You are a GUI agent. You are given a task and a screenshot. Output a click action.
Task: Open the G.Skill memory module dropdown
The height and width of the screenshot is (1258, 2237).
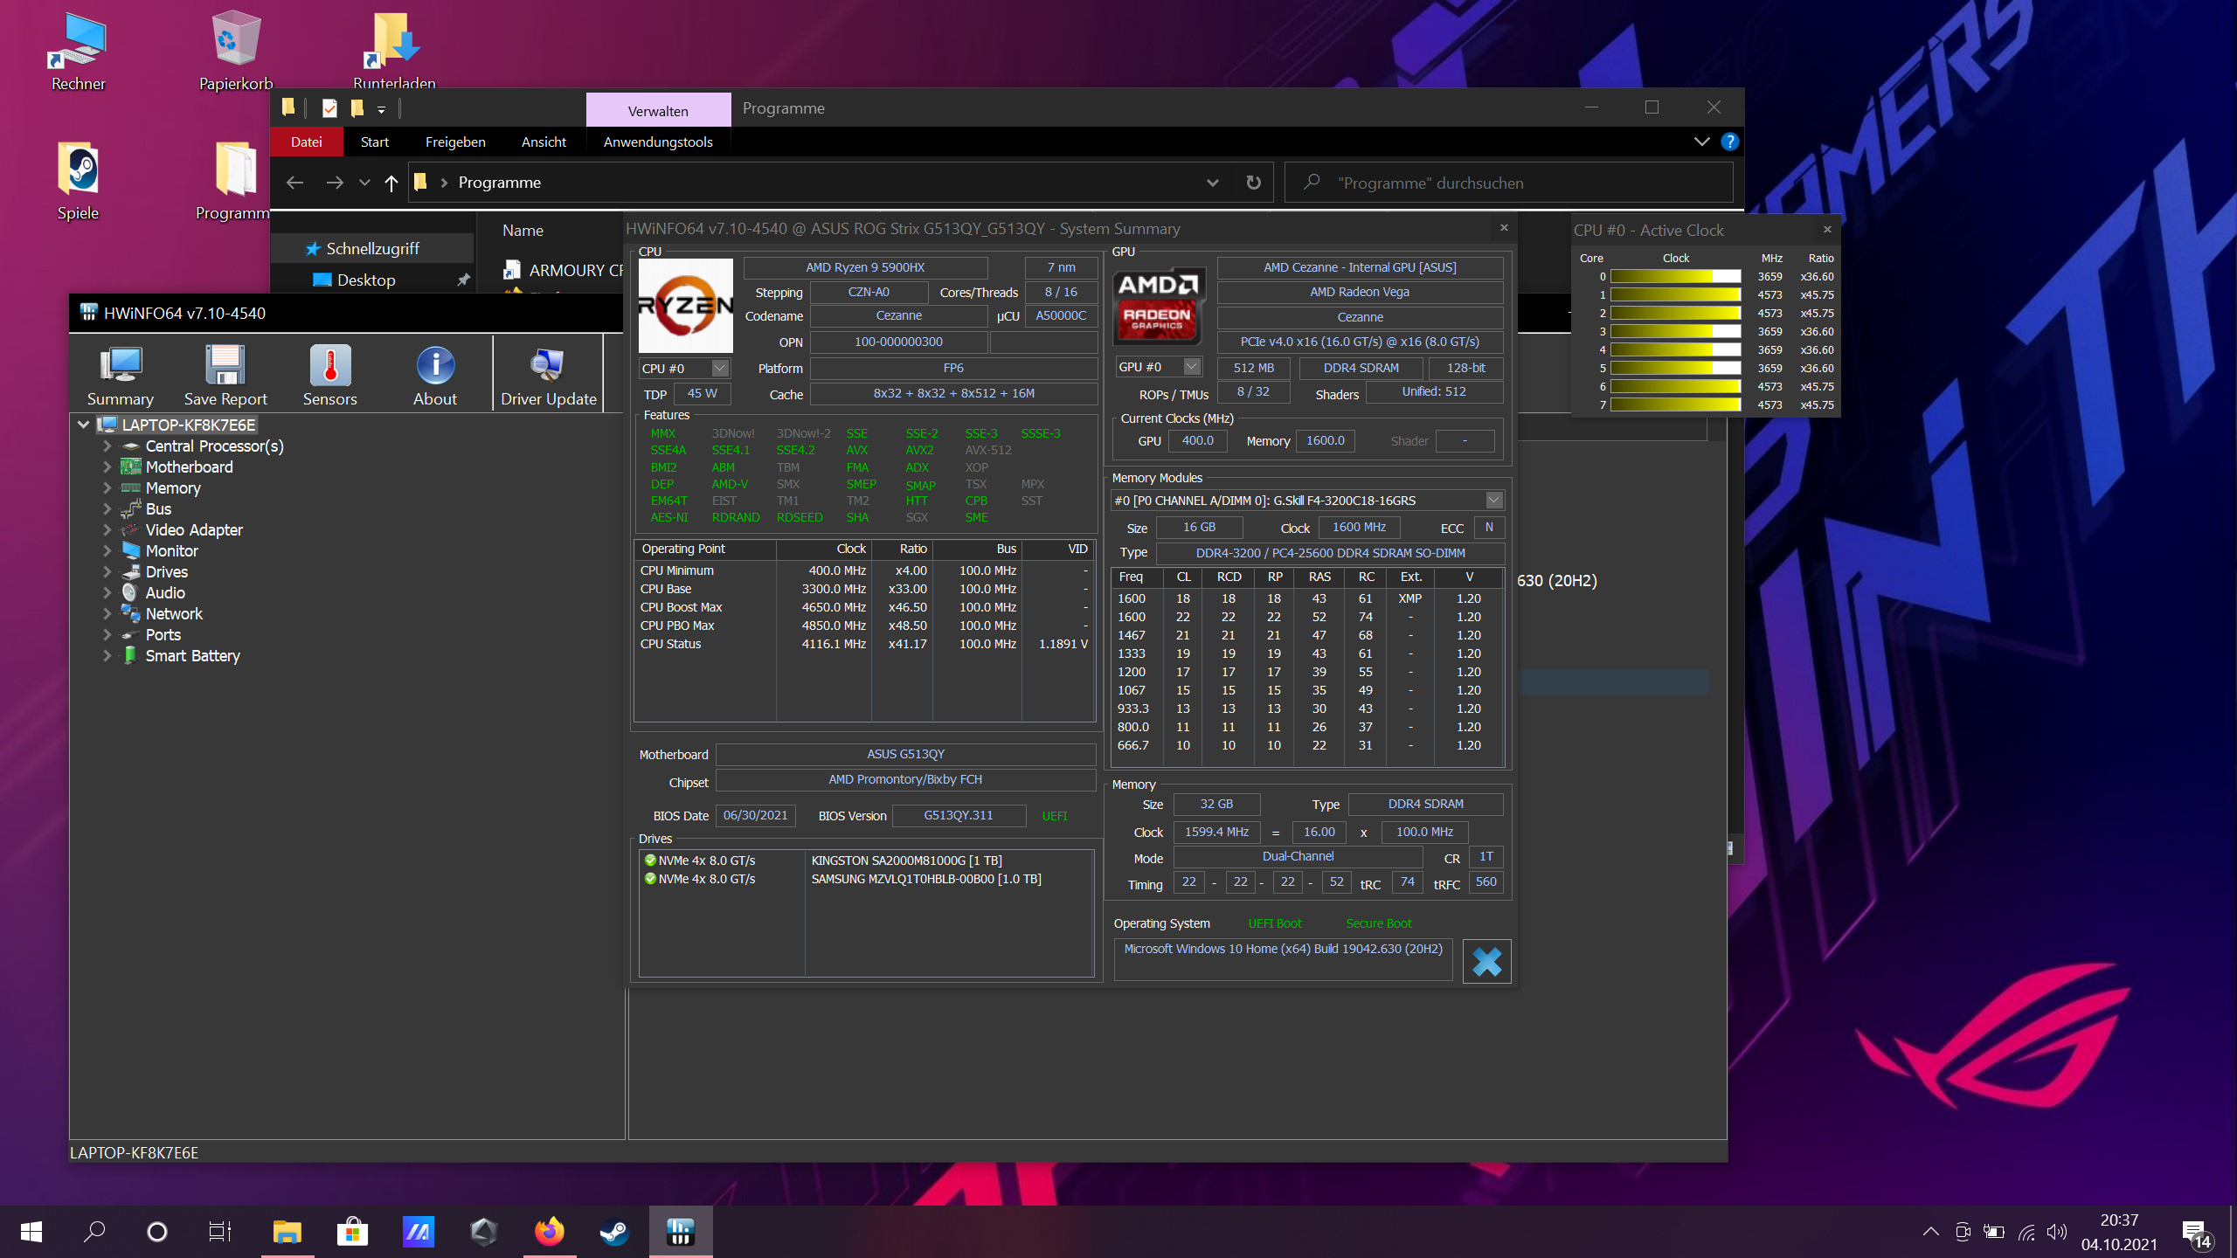[1494, 500]
